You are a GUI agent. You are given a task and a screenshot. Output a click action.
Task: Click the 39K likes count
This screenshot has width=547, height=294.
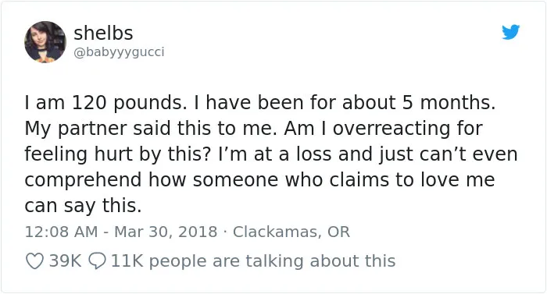pos(65,260)
